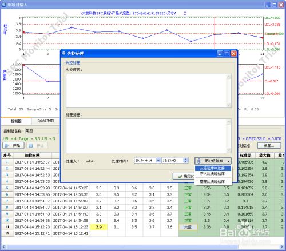286x251 pixels.
Task: Click the 正常 status in row 10
Action: 188,221
